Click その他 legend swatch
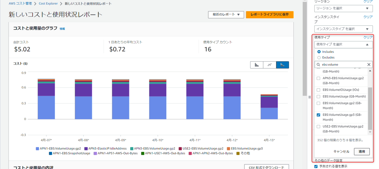Viewport: 379px width, 169px height. pos(238,153)
